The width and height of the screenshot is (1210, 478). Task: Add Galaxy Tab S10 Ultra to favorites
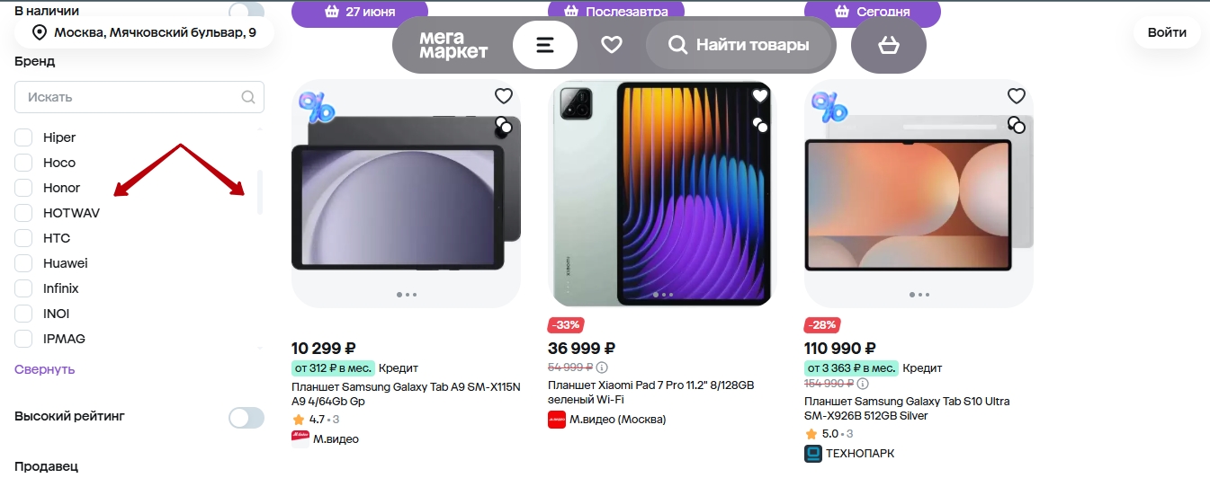pyautogui.click(x=1016, y=96)
